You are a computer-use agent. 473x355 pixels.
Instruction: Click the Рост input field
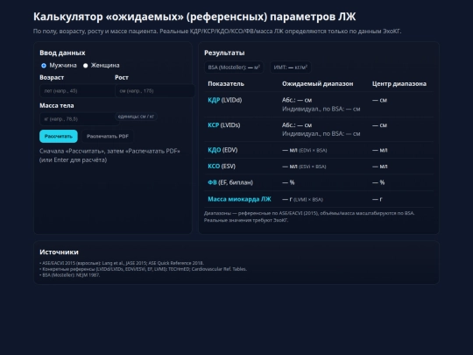point(155,91)
